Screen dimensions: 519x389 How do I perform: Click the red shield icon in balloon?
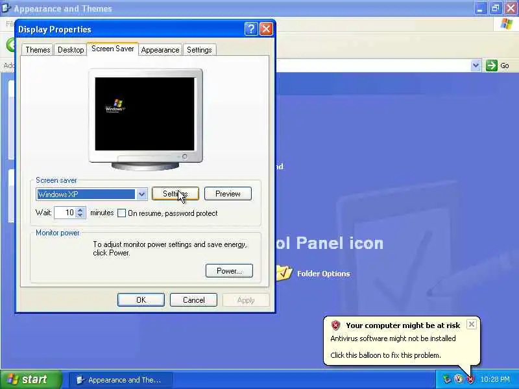[335, 325]
